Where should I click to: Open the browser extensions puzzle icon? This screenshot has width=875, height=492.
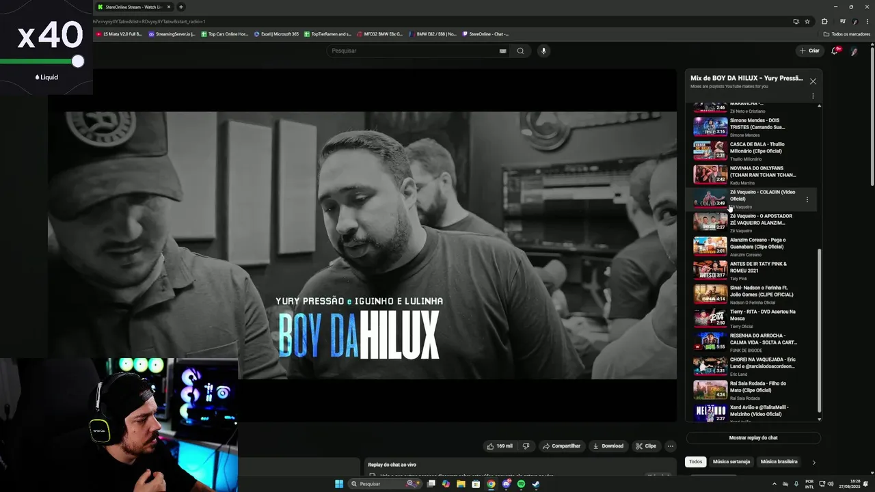(824, 21)
